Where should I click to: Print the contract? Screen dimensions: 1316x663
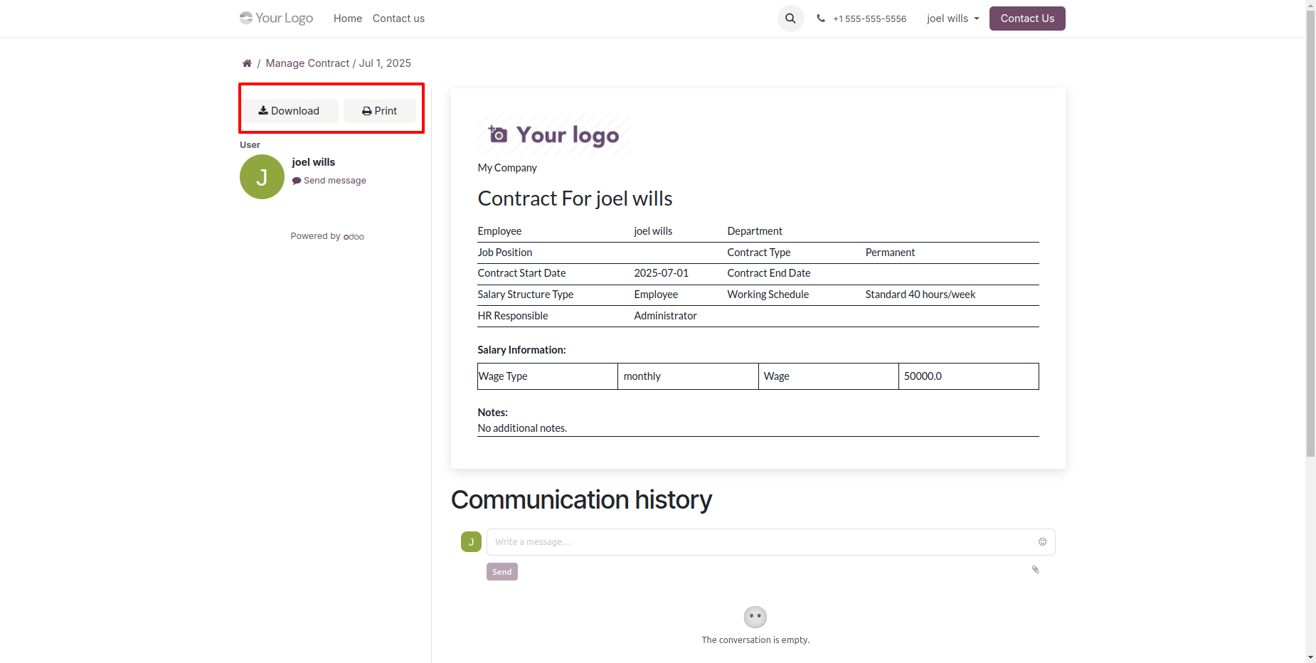380,111
